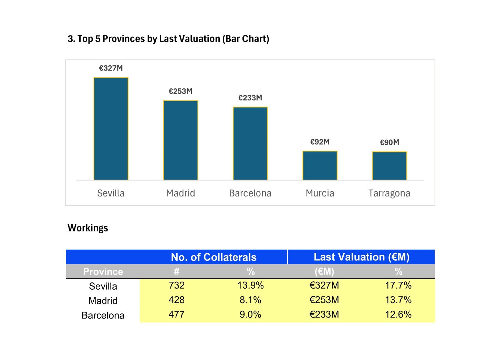Select the 477 cell in Barcelona row

[176, 314]
